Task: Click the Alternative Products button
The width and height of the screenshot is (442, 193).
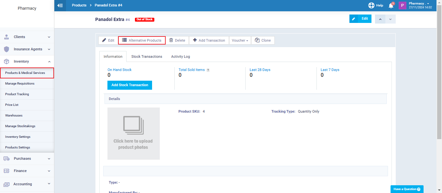Action: pyautogui.click(x=142, y=40)
